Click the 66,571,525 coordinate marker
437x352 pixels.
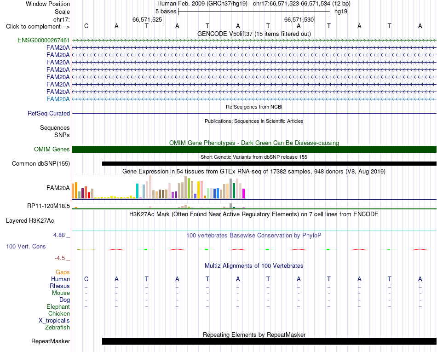pyautogui.click(x=147, y=19)
